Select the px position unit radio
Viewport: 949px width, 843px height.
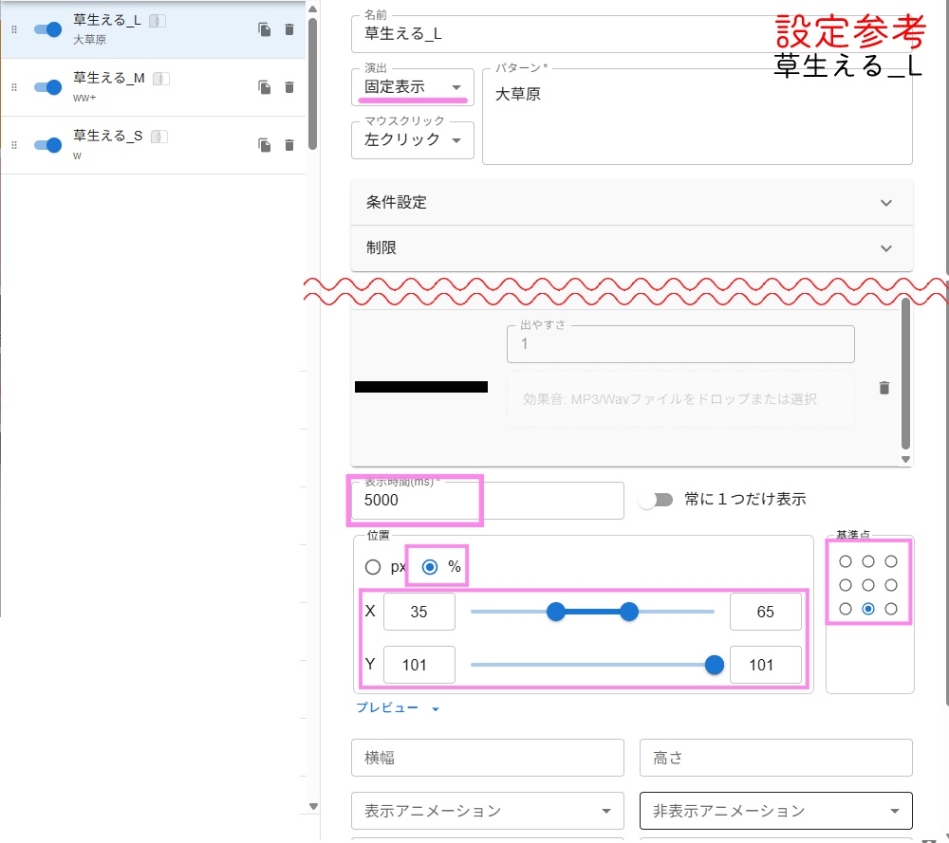coord(373,567)
